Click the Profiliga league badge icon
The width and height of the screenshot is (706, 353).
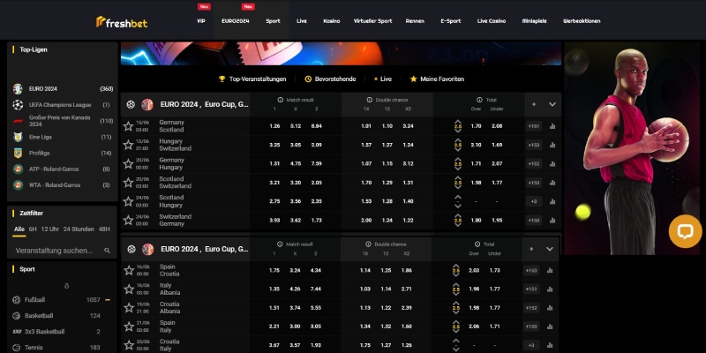click(x=18, y=153)
